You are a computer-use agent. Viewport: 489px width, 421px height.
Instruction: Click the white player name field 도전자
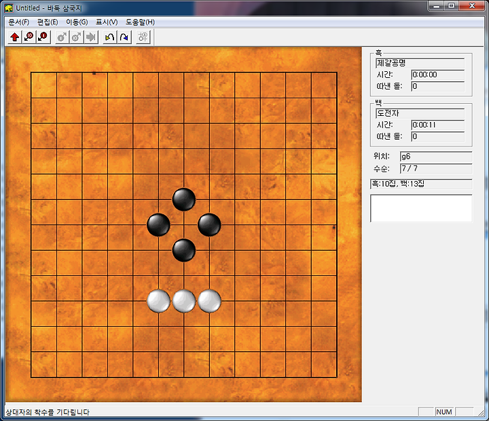click(x=420, y=113)
